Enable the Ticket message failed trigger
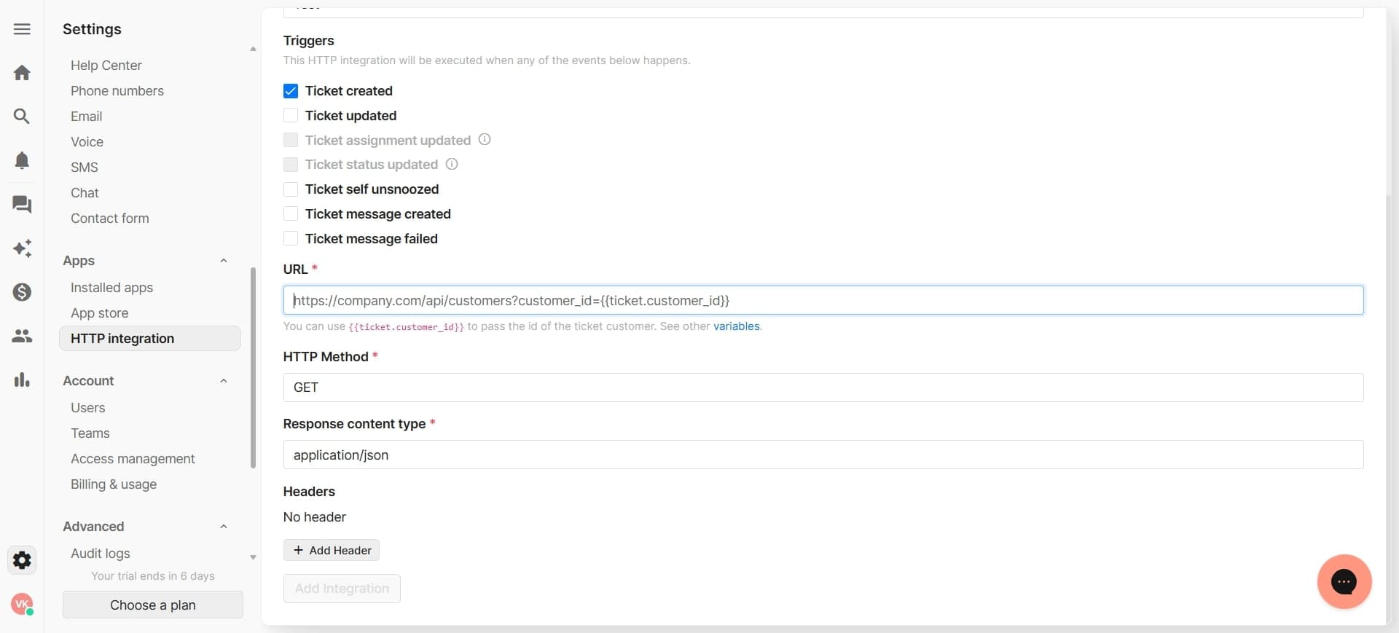 tap(291, 239)
